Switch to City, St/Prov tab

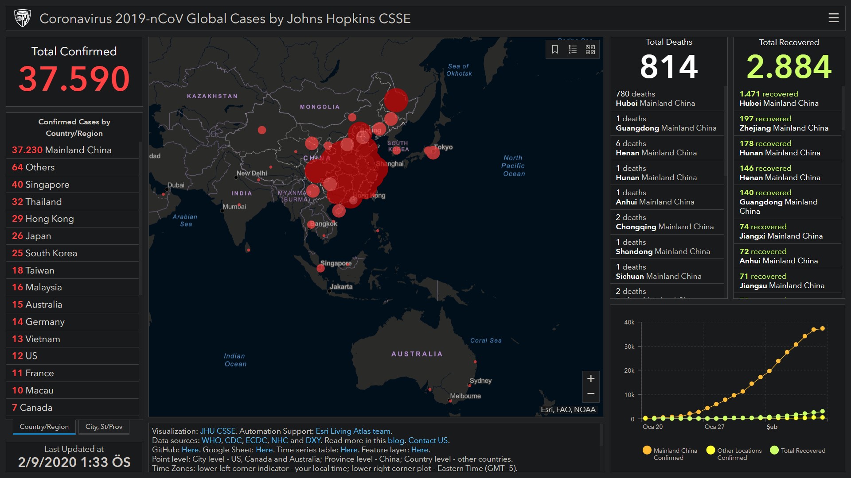point(104,427)
